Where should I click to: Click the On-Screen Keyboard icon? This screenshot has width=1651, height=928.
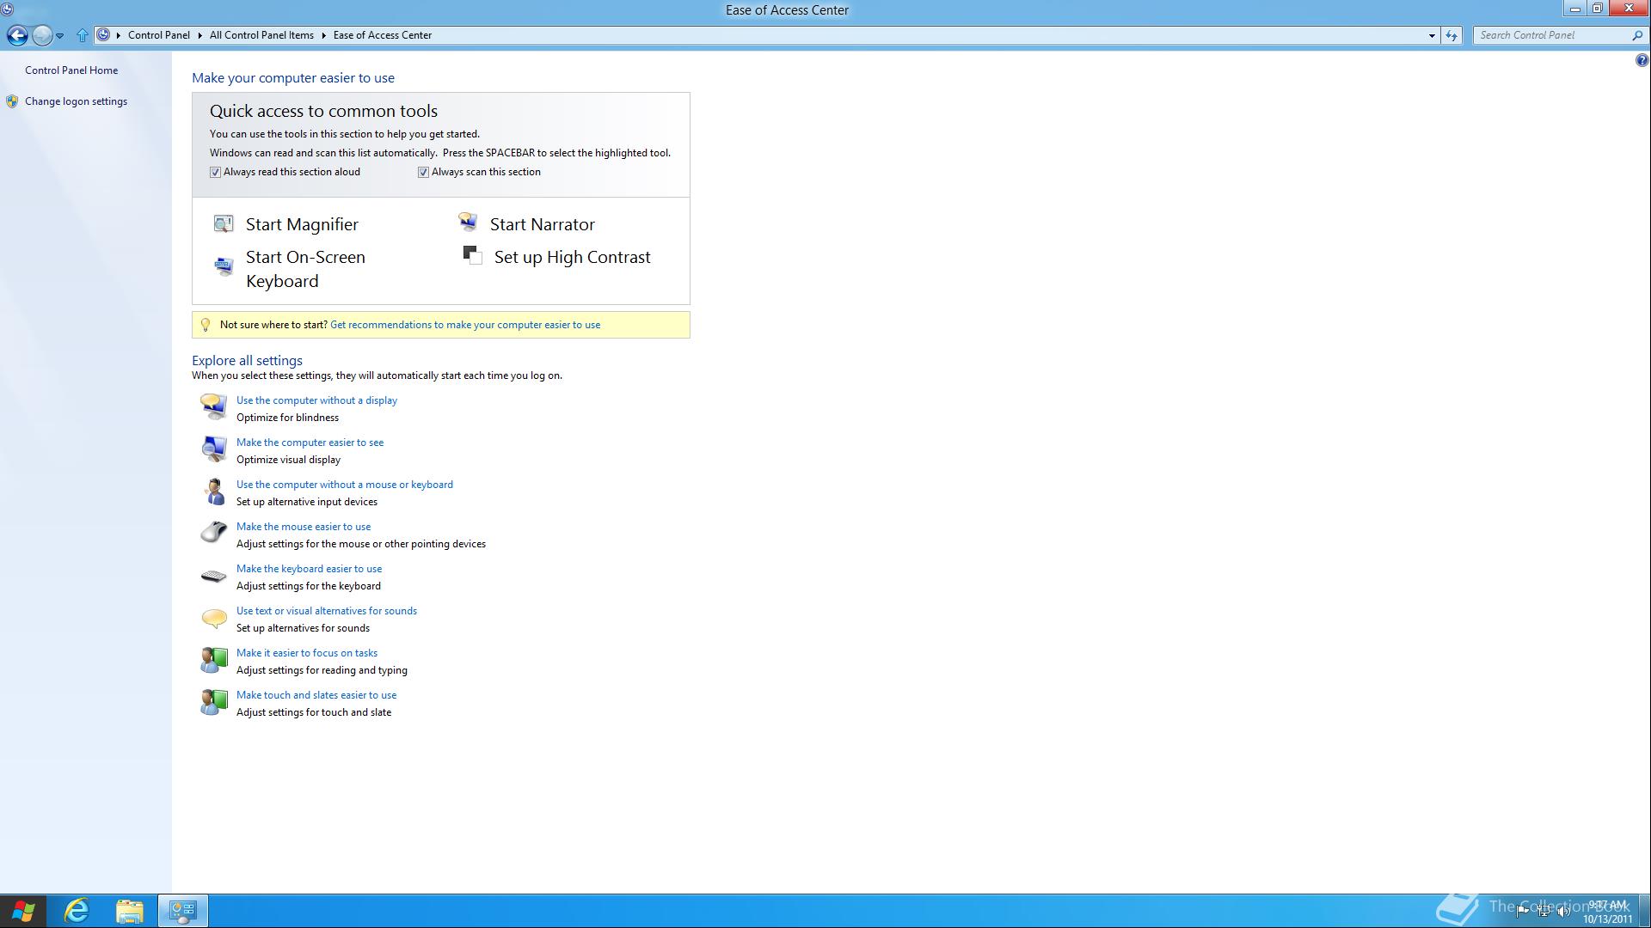tap(224, 266)
